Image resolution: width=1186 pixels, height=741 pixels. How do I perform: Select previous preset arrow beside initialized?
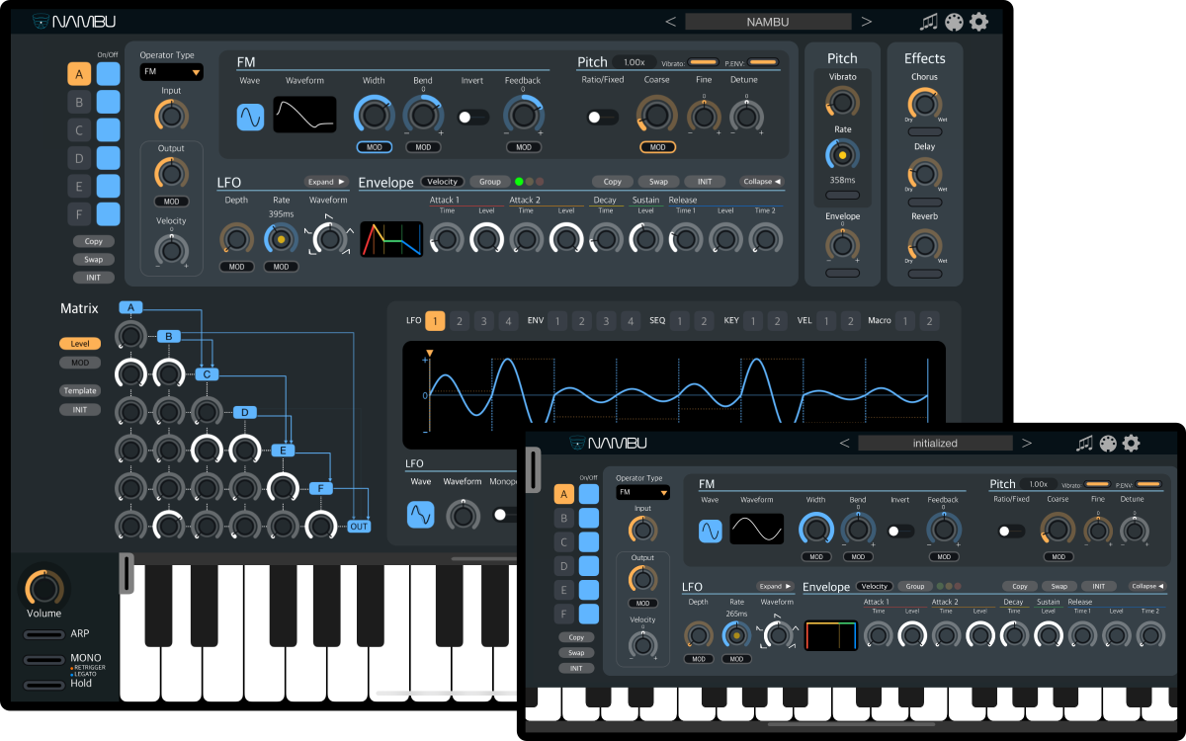pyautogui.click(x=844, y=443)
